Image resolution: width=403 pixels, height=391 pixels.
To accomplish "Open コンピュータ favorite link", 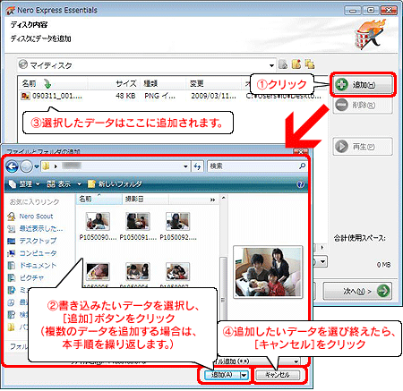I will pos(32,253).
